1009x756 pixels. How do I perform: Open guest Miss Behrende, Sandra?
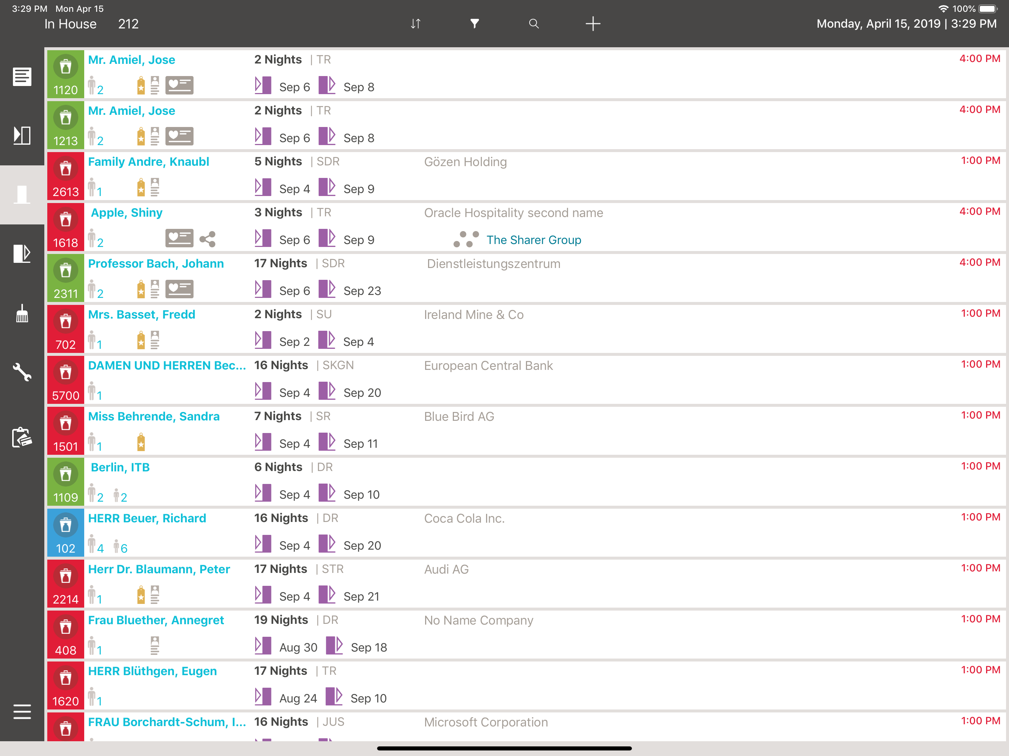[x=154, y=416]
